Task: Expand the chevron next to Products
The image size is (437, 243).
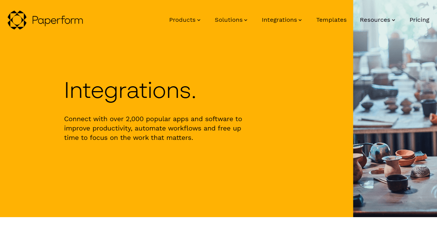Action: (x=199, y=20)
